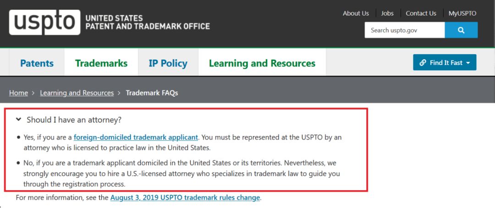
Task: Select the Trademarks tab
Action: (101, 63)
